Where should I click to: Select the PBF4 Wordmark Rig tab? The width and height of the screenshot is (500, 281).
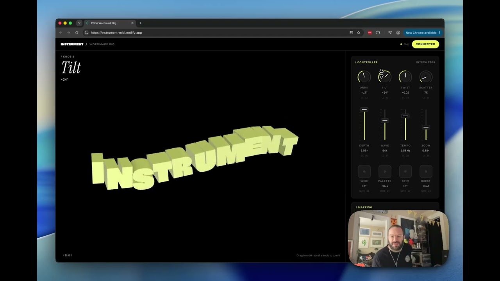(x=109, y=23)
